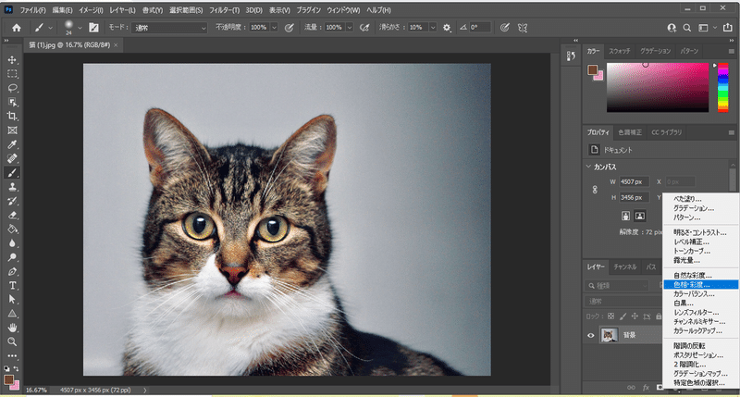Viewport: 740px width, 397px height.
Task: Select the Crop tool
Action: (13, 116)
